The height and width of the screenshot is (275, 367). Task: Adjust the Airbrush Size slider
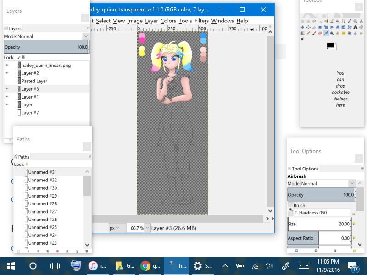point(319,224)
